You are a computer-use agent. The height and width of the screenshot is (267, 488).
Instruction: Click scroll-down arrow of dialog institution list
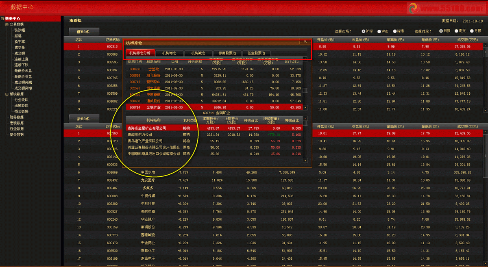tap(305, 161)
